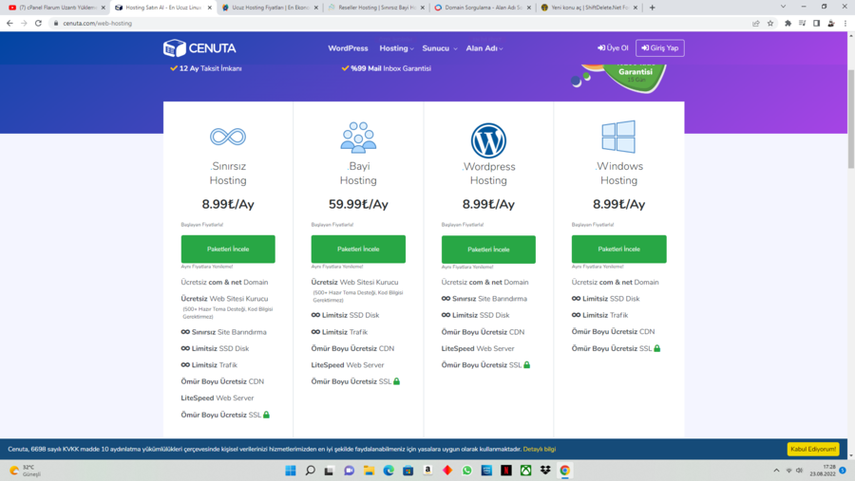Open the taskbar search icon
Screen dimensions: 855x481
click(x=311, y=471)
